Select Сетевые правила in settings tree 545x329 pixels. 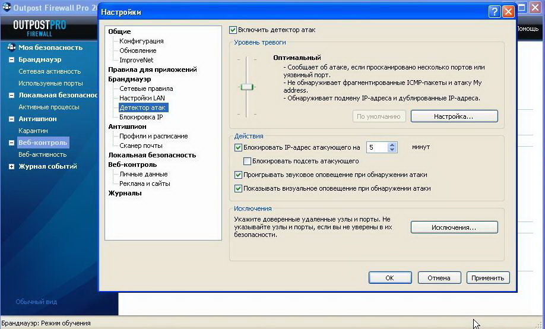146,88
